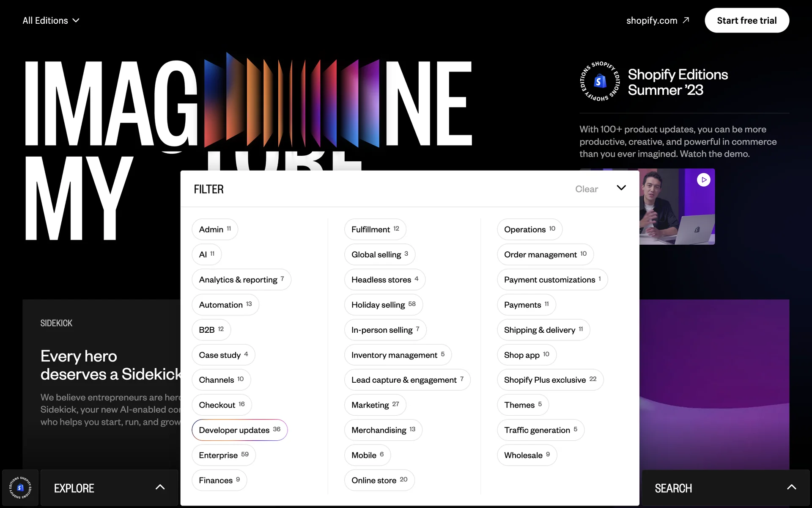This screenshot has width=812, height=508.
Task: Open the All Editions dropdown
Action: pyautogui.click(x=51, y=20)
